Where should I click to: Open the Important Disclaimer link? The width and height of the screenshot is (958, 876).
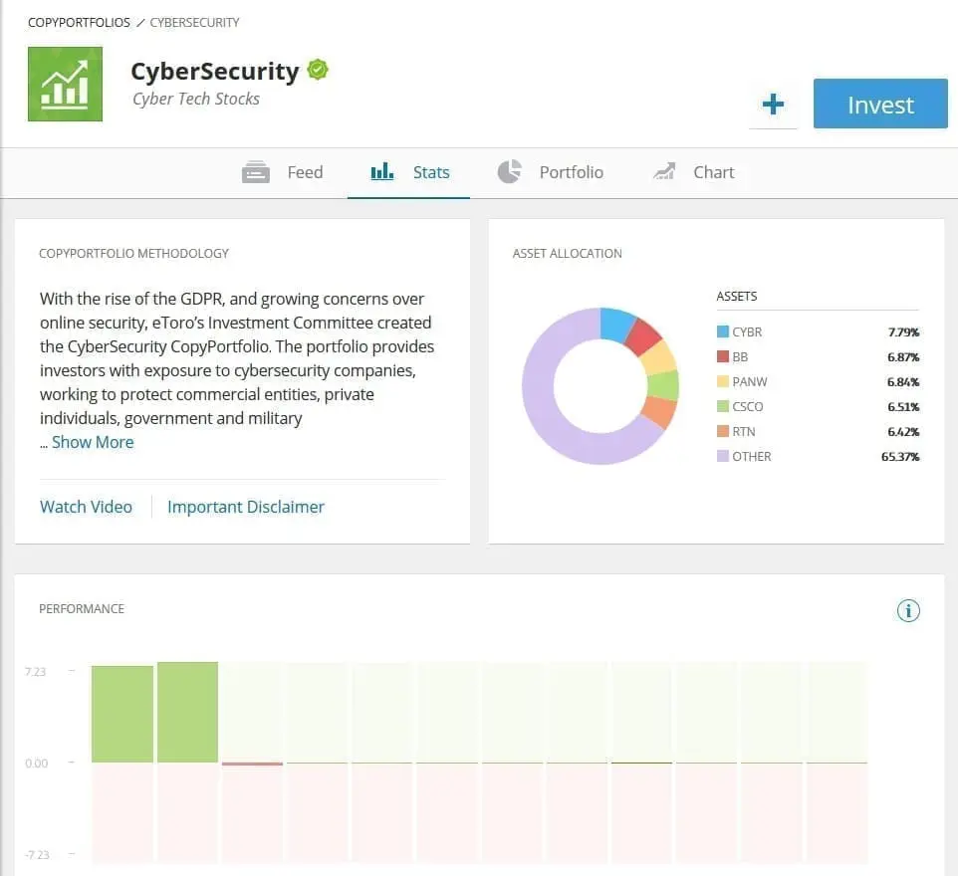click(x=246, y=507)
